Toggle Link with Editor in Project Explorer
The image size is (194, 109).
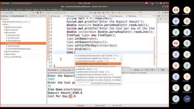(34, 16)
